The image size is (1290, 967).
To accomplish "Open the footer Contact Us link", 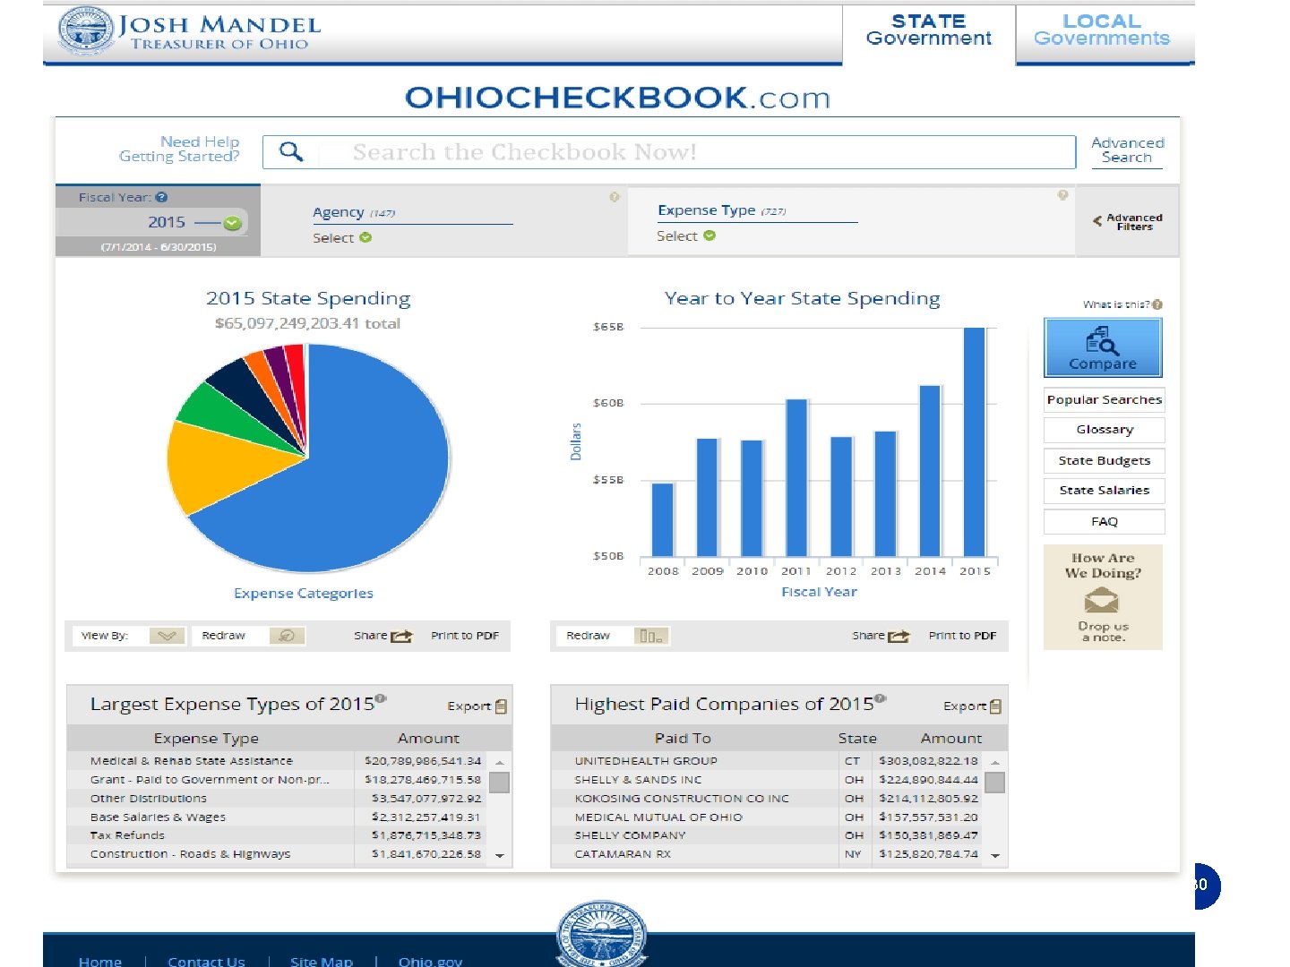I will pos(206,961).
